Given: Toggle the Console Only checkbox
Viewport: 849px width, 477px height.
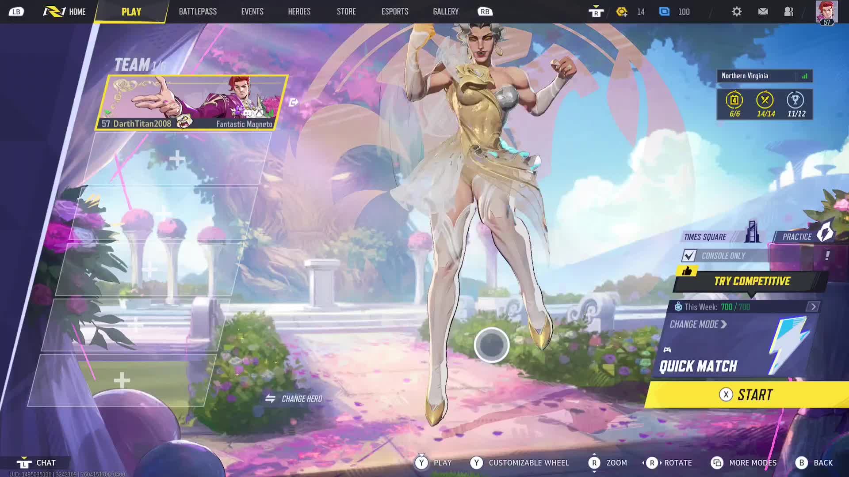Looking at the screenshot, I should tap(689, 256).
